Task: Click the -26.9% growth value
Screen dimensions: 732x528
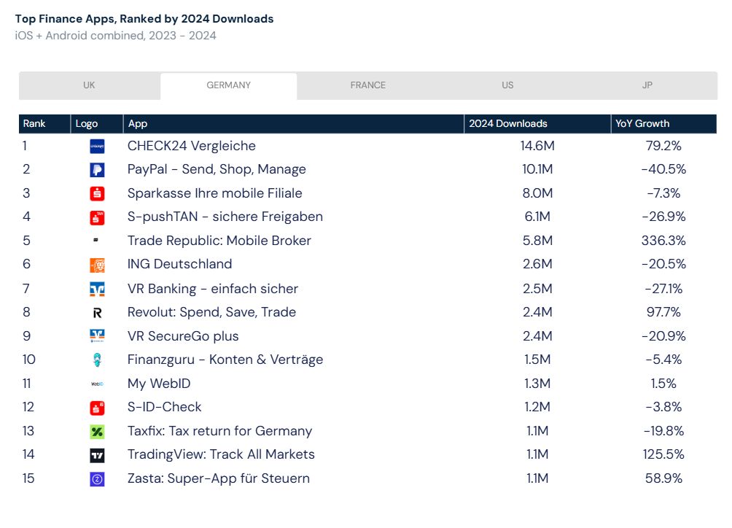Action: tap(663, 217)
